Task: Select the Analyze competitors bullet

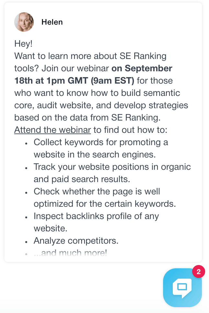Action: tap(76, 240)
